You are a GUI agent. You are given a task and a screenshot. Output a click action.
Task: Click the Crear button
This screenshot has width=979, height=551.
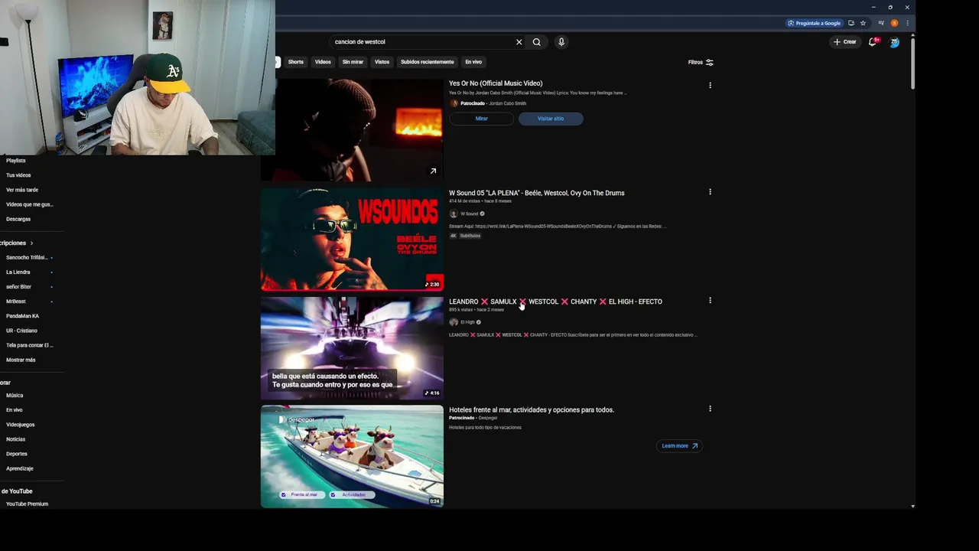click(845, 42)
